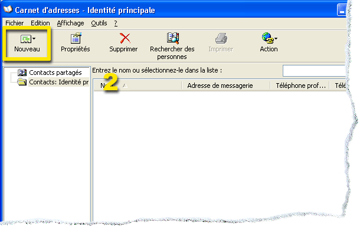This screenshot has height=230, width=363.
Task: Open the Outils menu
Action: [99, 23]
